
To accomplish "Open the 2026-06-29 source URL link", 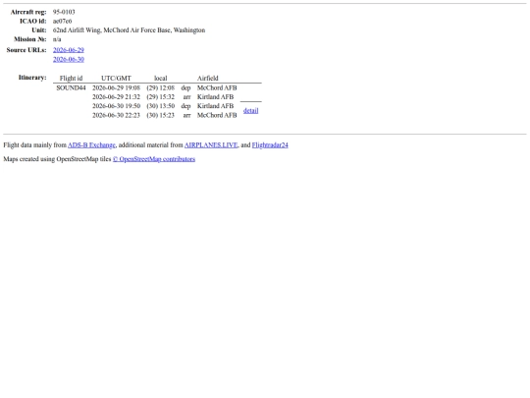I will [x=69, y=50].
